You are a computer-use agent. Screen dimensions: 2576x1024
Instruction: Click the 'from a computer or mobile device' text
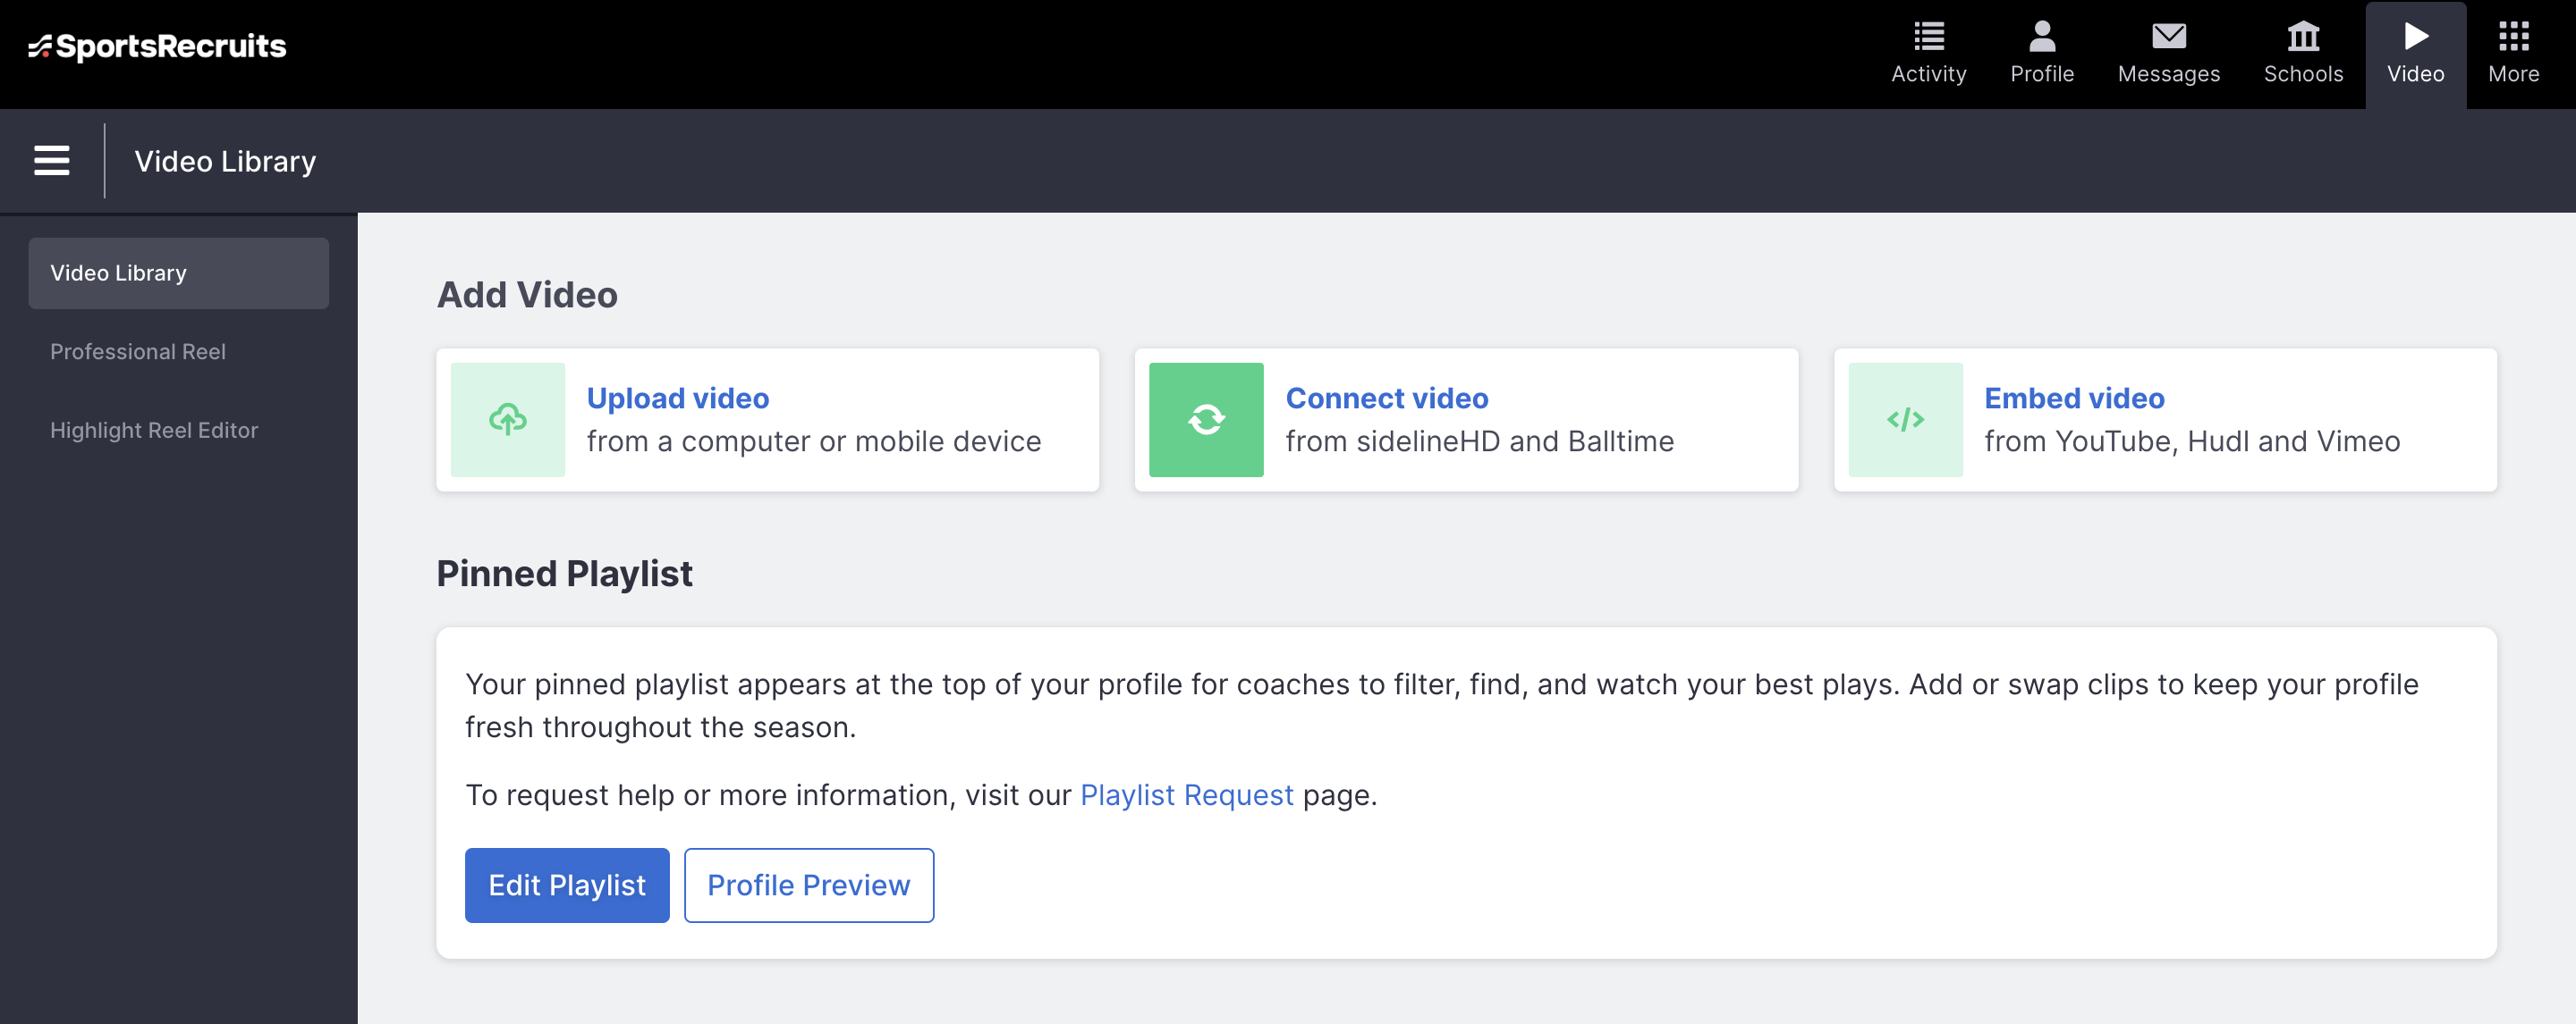point(814,441)
